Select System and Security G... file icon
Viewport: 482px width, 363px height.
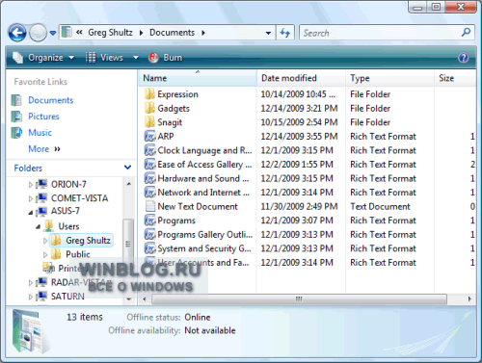coord(149,248)
